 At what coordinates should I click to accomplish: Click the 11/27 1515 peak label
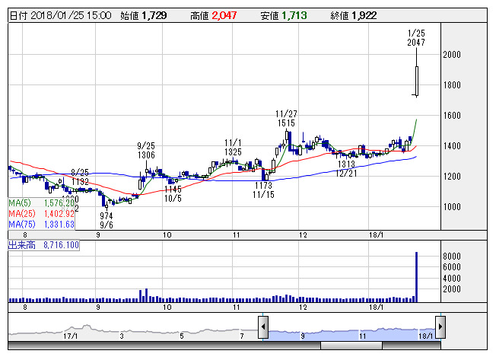pos(287,118)
